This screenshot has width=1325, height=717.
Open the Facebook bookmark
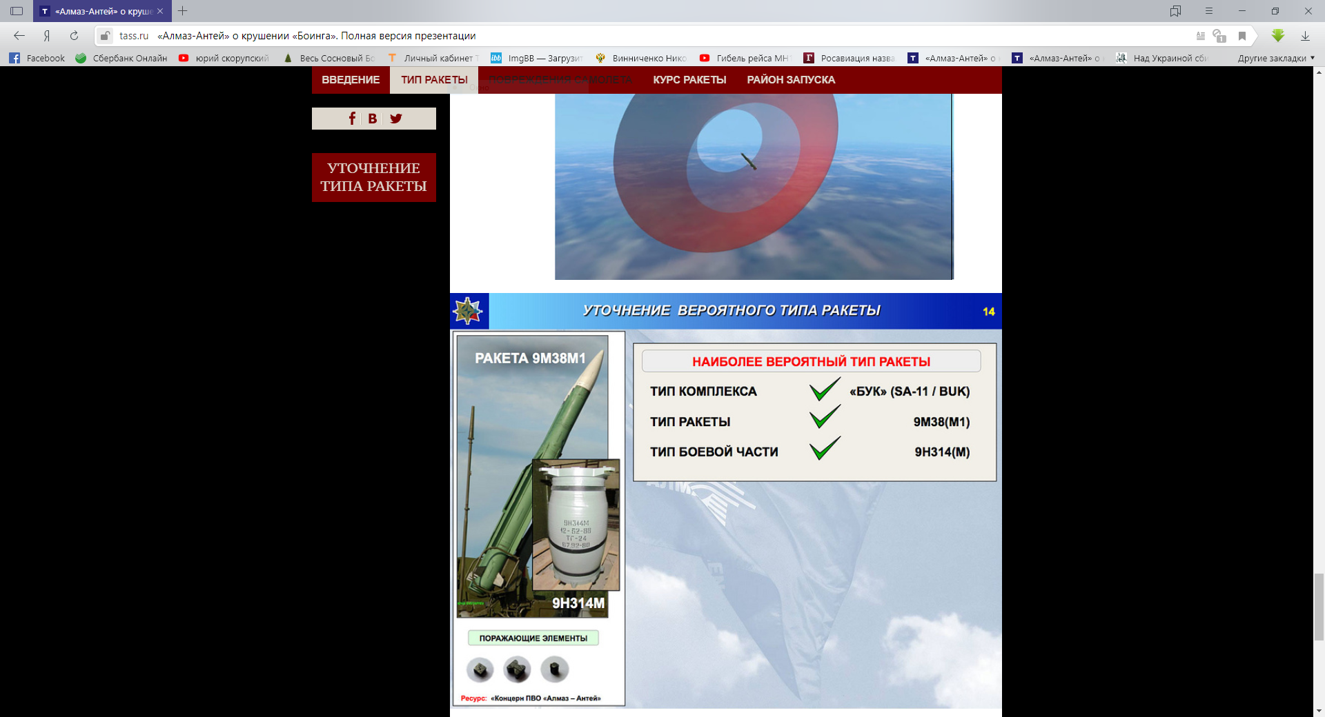click(37, 59)
